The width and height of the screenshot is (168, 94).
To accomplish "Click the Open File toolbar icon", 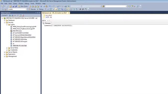I will (10, 6).
